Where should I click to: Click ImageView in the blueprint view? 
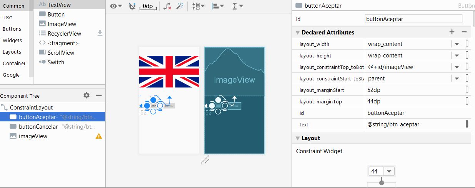point(234,80)
